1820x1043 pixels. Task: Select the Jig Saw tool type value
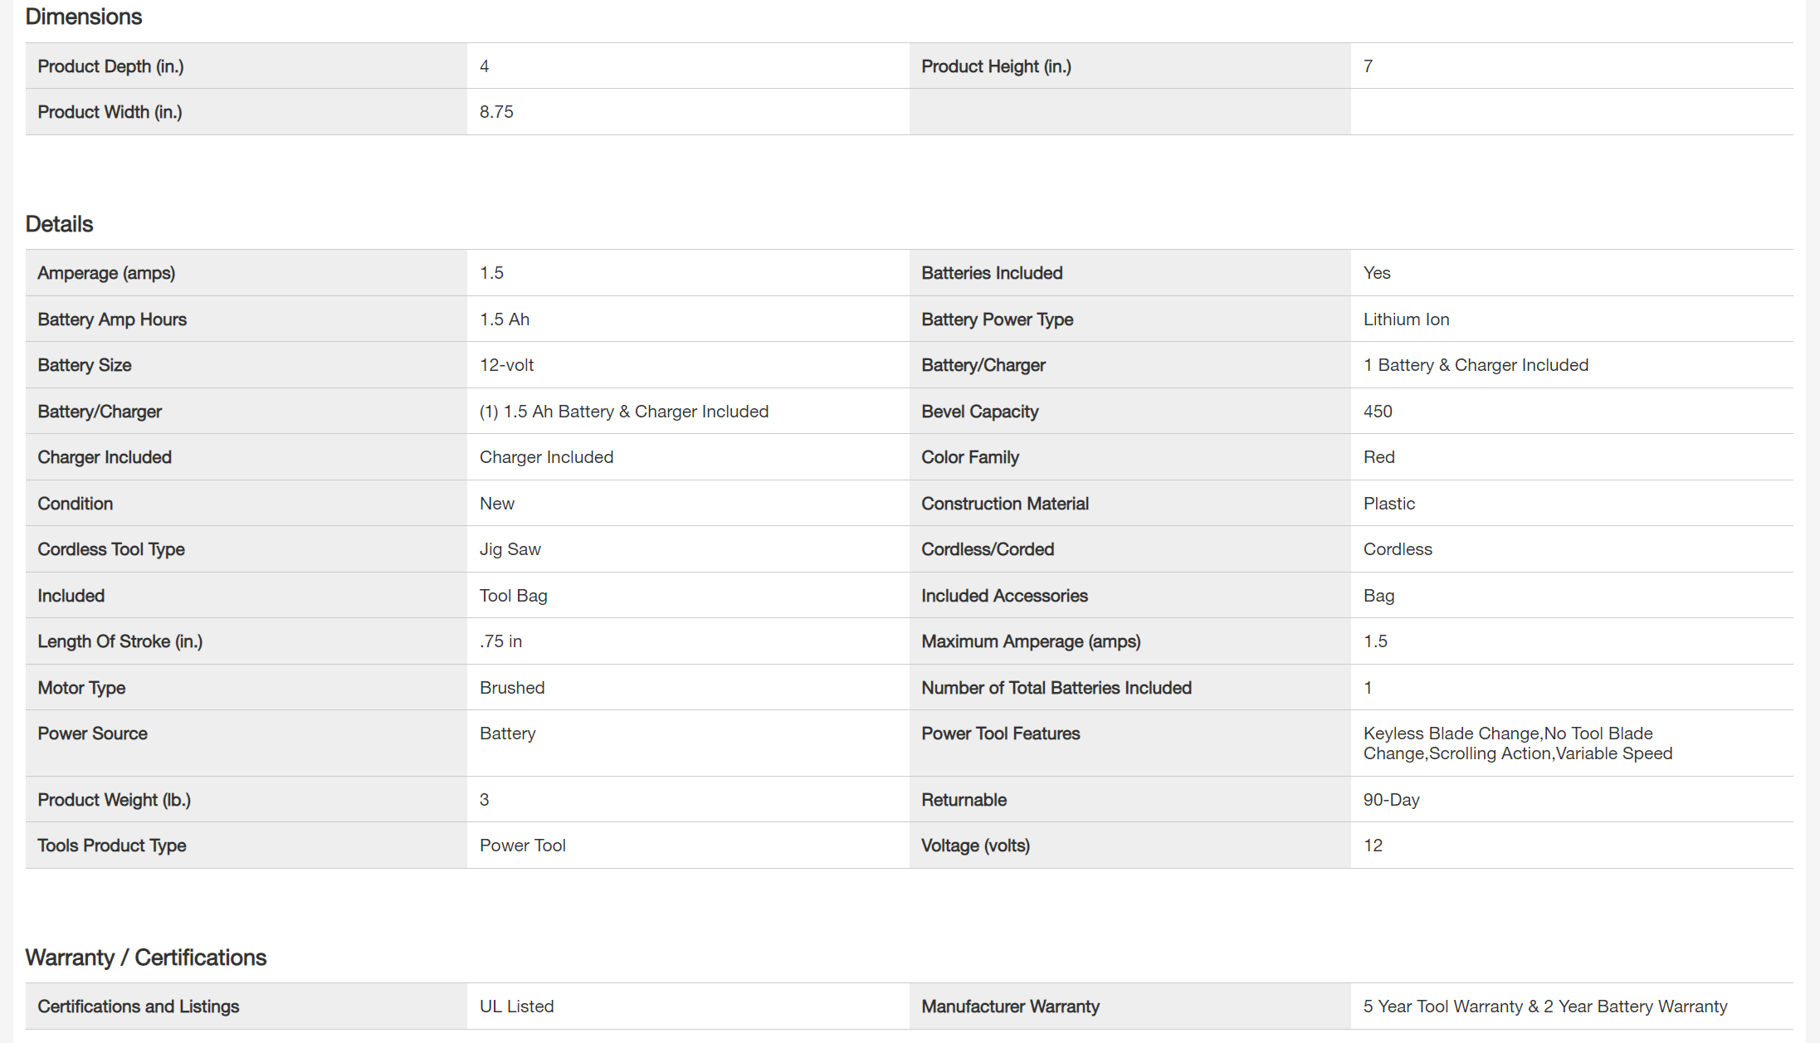tap(510, 549)
